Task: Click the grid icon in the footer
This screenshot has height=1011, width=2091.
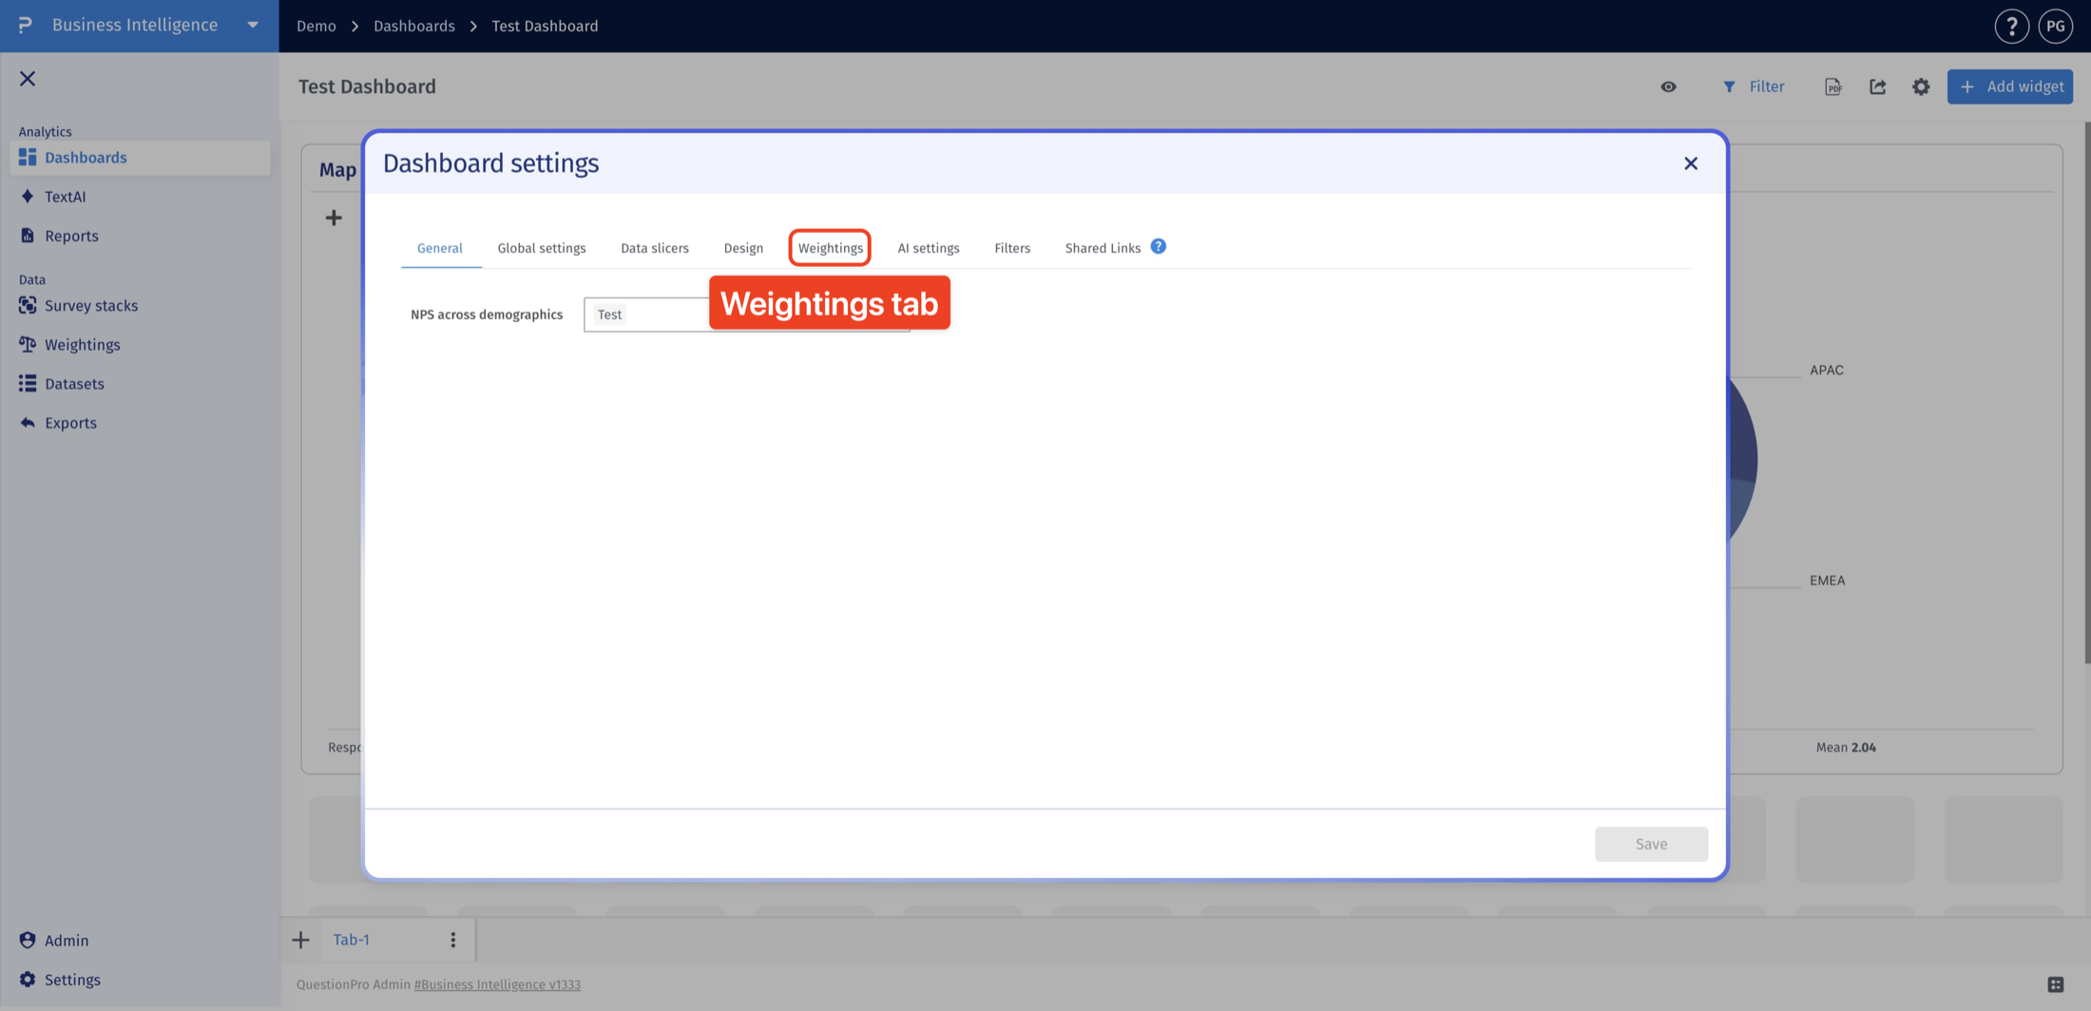Action: pos(2056,984)
